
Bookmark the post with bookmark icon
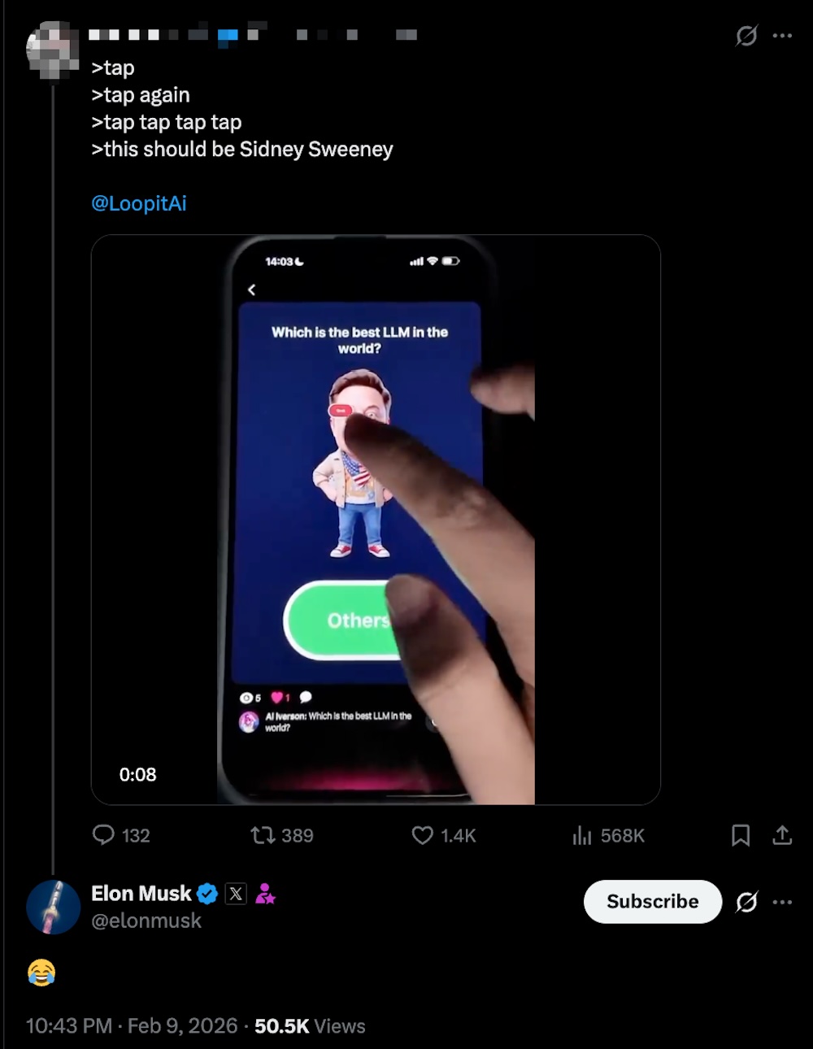coord(741,835)
